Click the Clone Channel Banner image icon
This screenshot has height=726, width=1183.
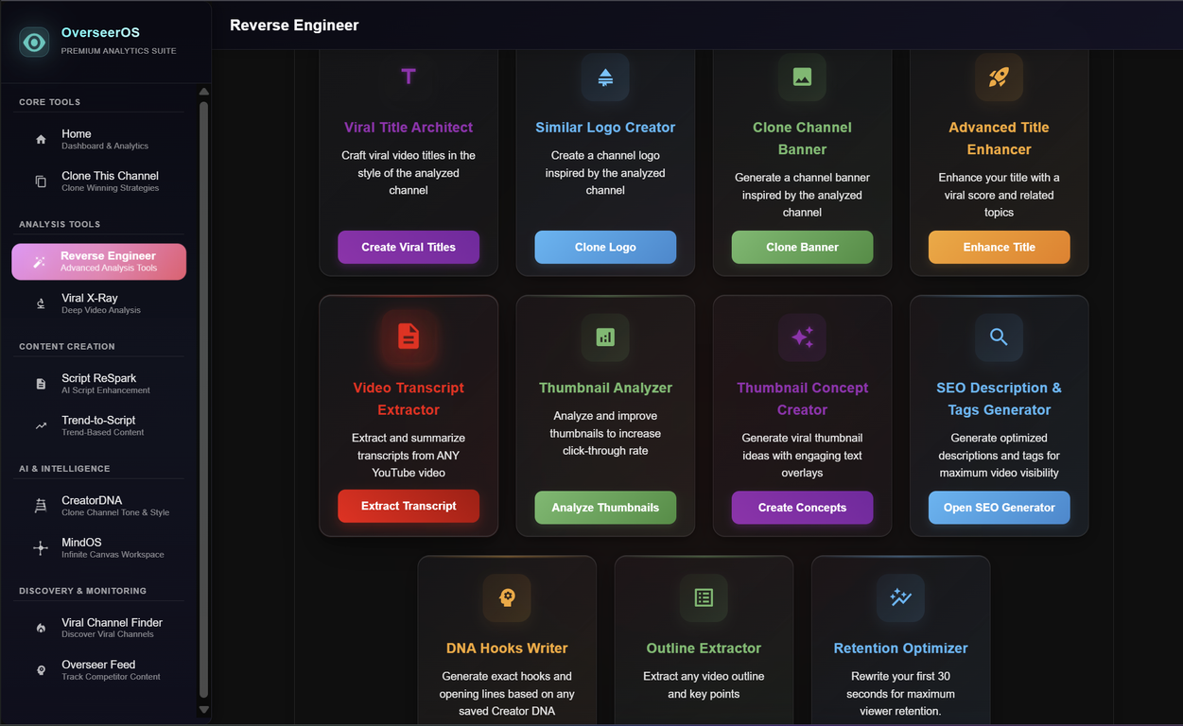[802, 77]
